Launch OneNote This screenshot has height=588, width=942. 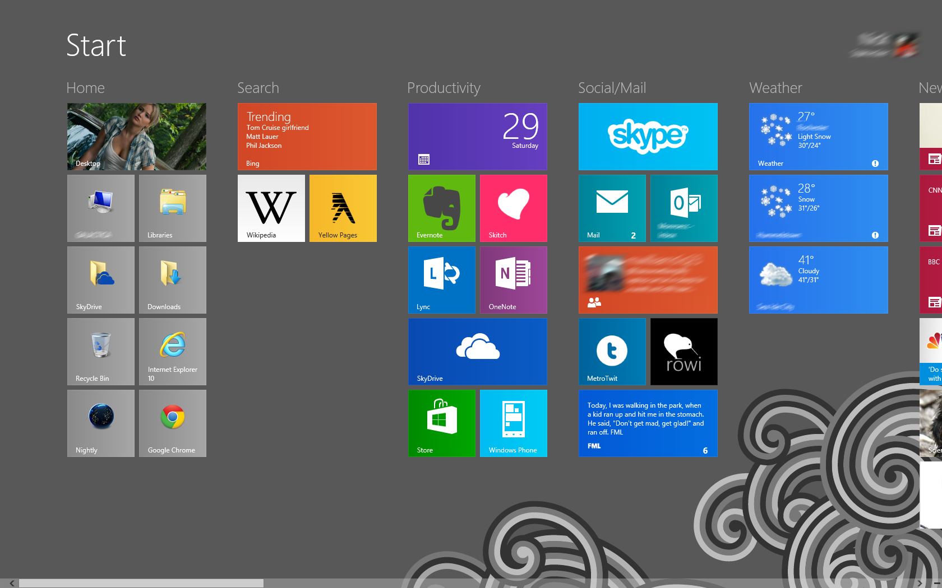(x=514, y=280)
